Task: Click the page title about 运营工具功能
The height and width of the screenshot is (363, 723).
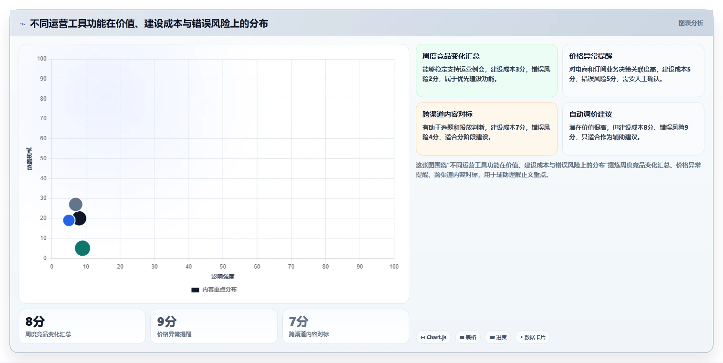Action: tap(149, 23)
